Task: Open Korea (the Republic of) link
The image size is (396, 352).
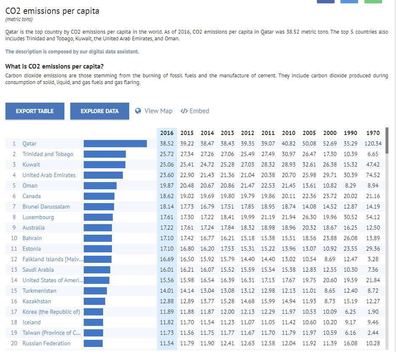Action: [51, 312]
